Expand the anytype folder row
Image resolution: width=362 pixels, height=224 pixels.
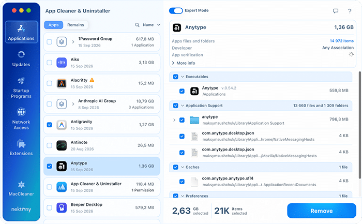point(174,120)
